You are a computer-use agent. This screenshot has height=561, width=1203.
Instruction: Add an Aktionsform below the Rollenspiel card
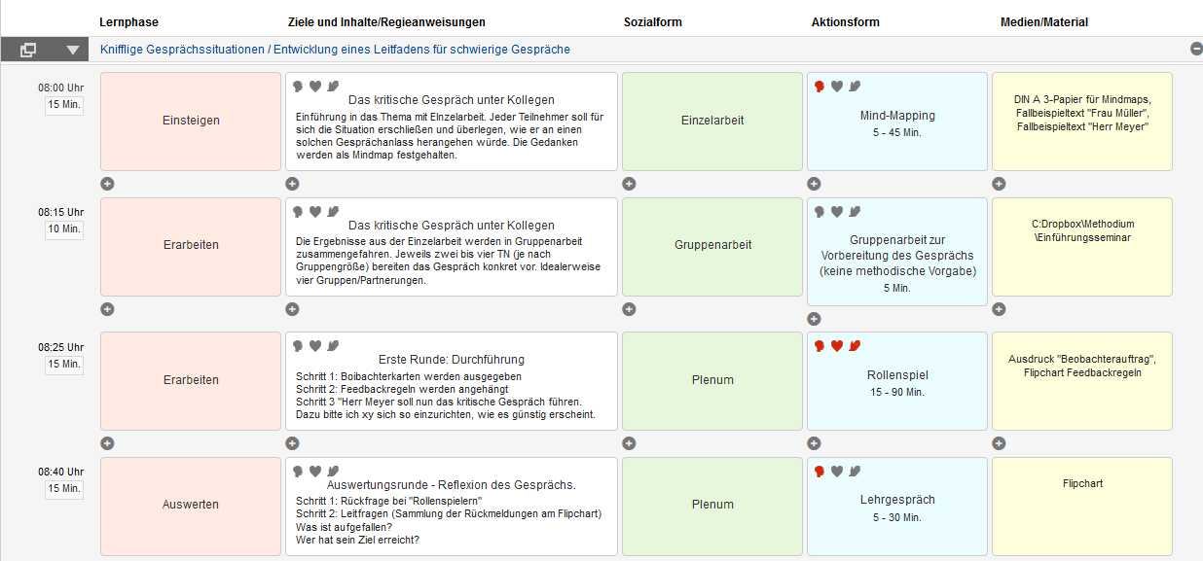click(814, 443)
